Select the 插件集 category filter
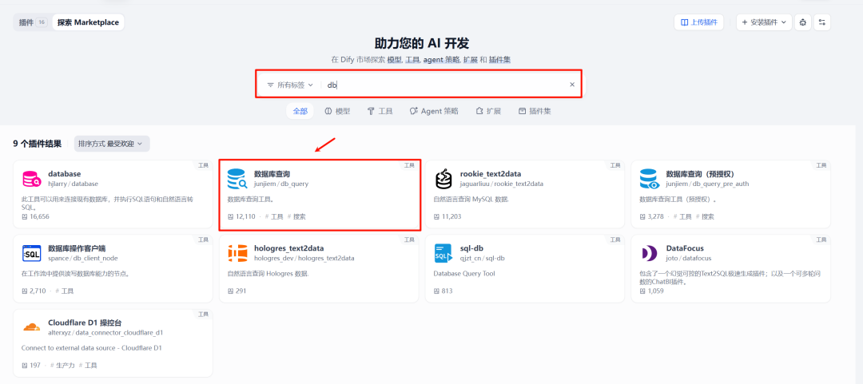 coord(535,111)
